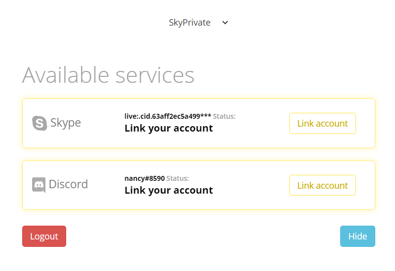The width and height of the screenshot is (395, 271).
Task: Click the Skype ID live:.cid.63aff2ec5a499***
Action: 168,116
